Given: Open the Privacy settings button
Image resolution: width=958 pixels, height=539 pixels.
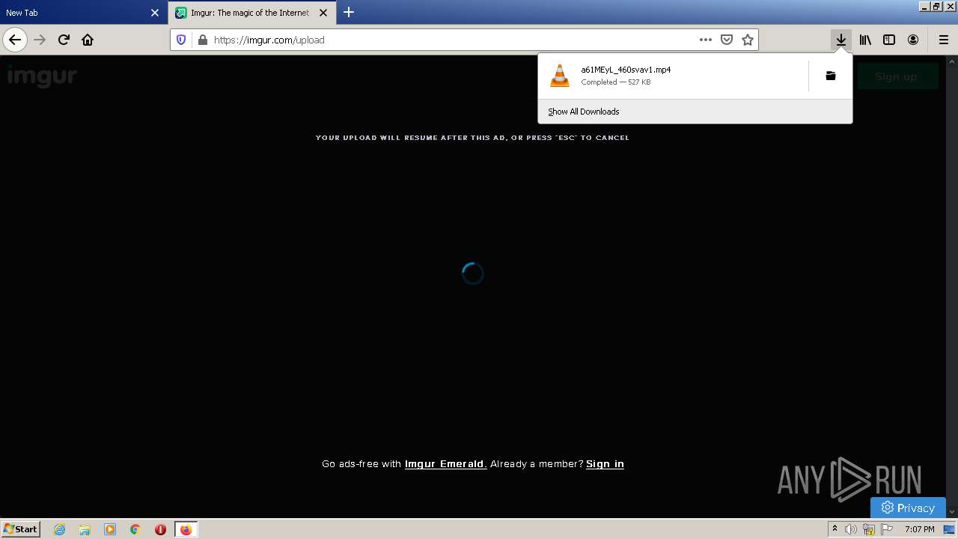Looking at the screenshot, I should pyautogui.click(x=908, y=508).
